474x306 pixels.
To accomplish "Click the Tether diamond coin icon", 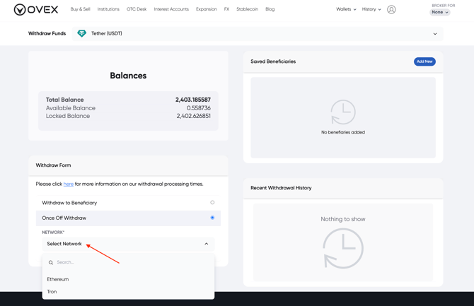I will pyautogui.click(x=81, y=34).
